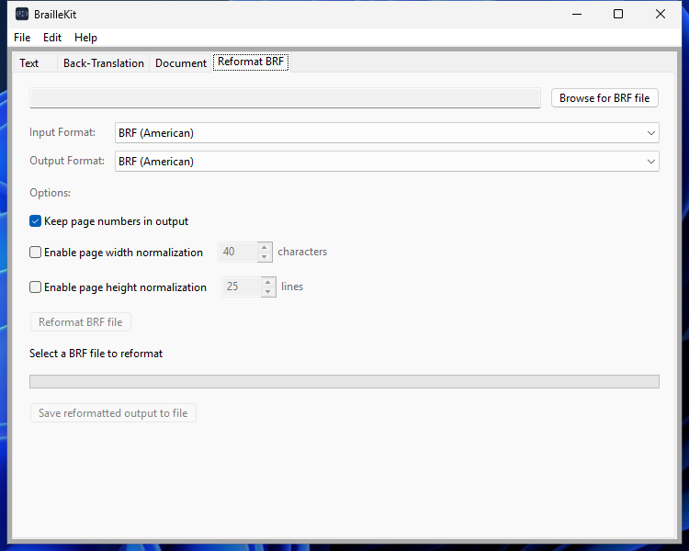Open the File menu
689x551 pixels.
point(22,38)
